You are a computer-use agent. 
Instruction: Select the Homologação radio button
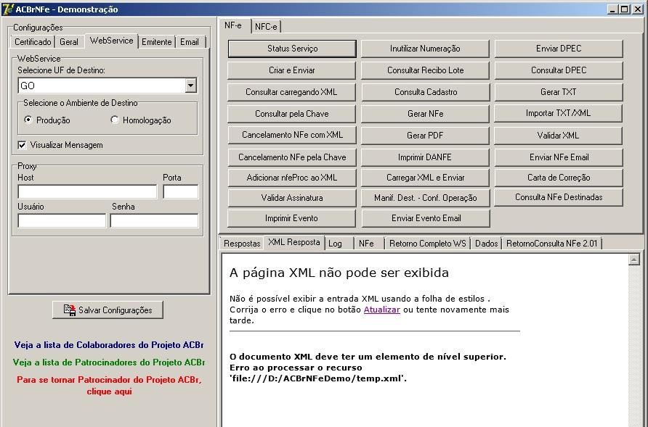pos(115,120)
